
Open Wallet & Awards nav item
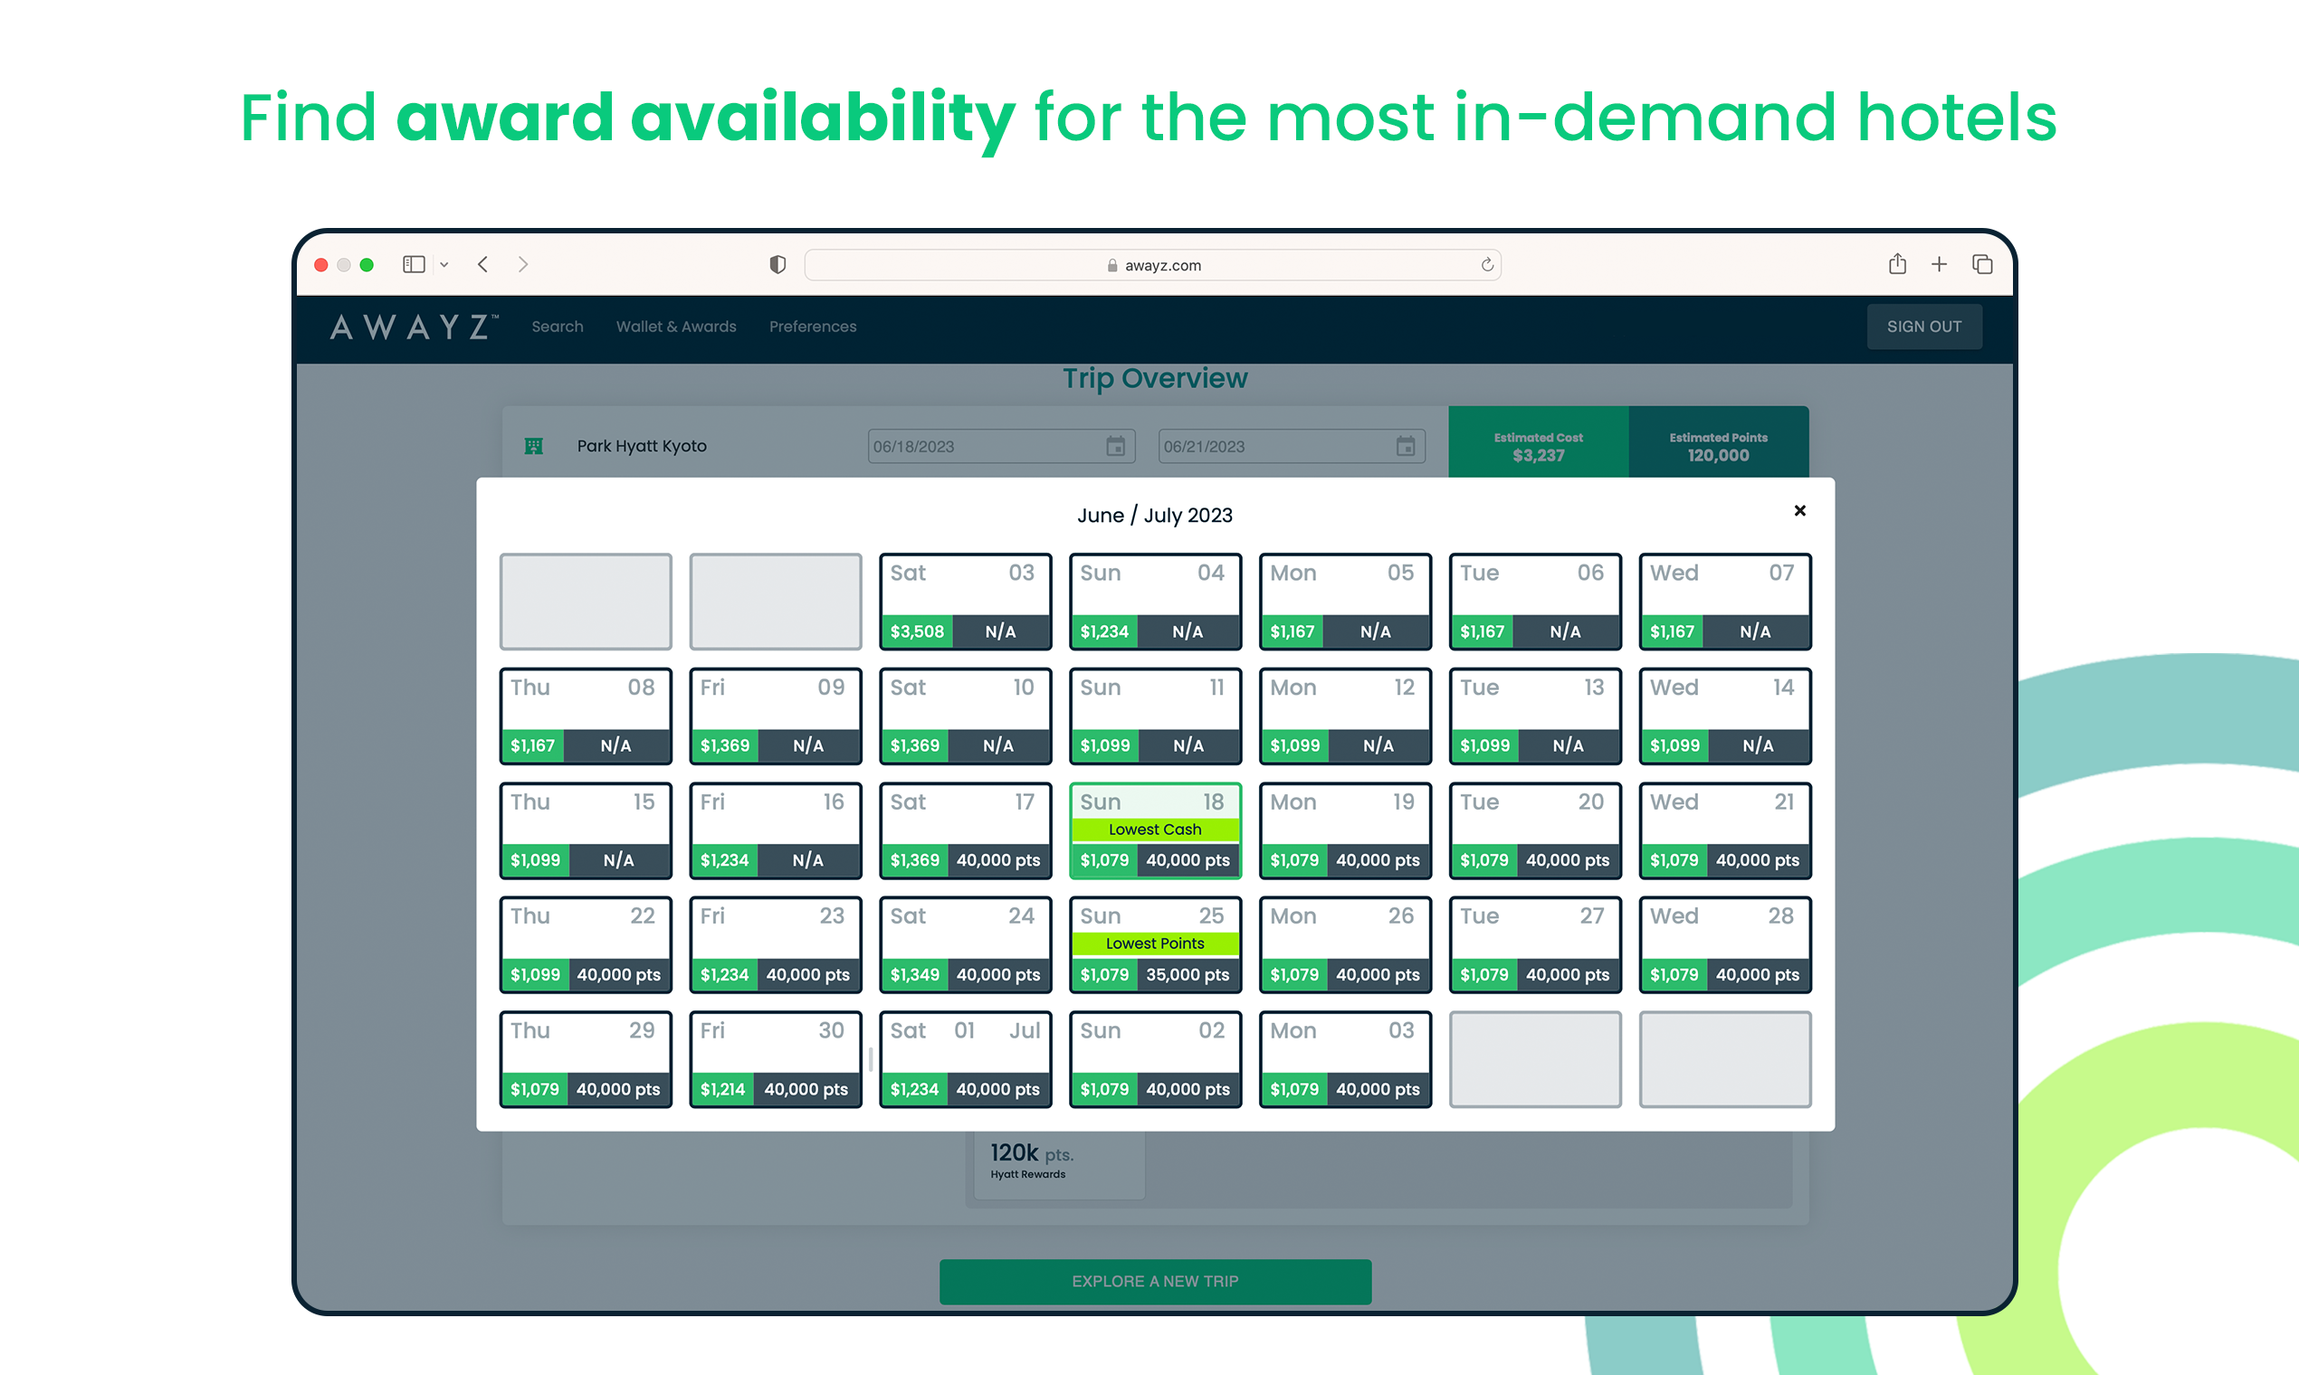pyautogui.click(x=676, y=327)
